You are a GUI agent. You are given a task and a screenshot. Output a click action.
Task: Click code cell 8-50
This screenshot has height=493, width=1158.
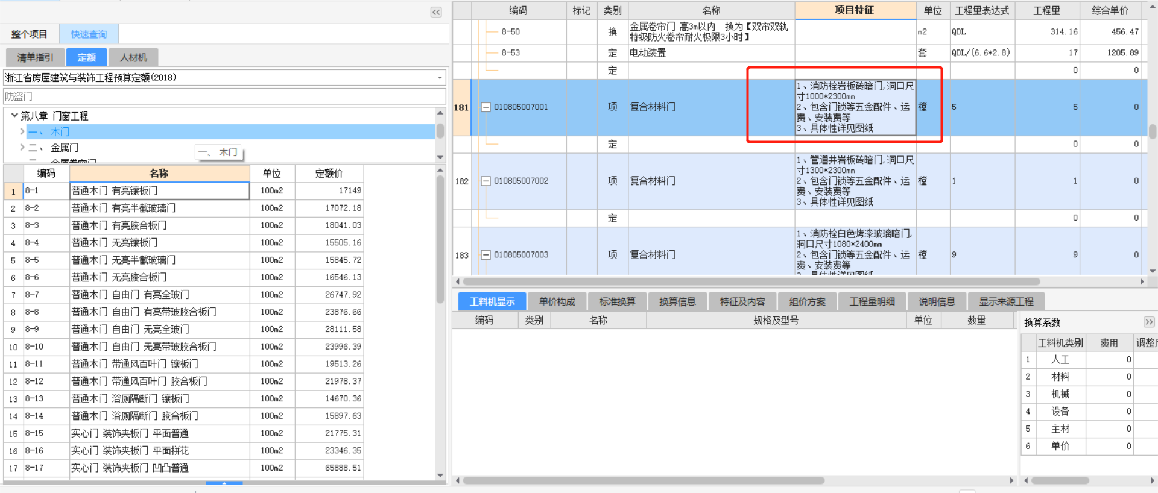519,31
